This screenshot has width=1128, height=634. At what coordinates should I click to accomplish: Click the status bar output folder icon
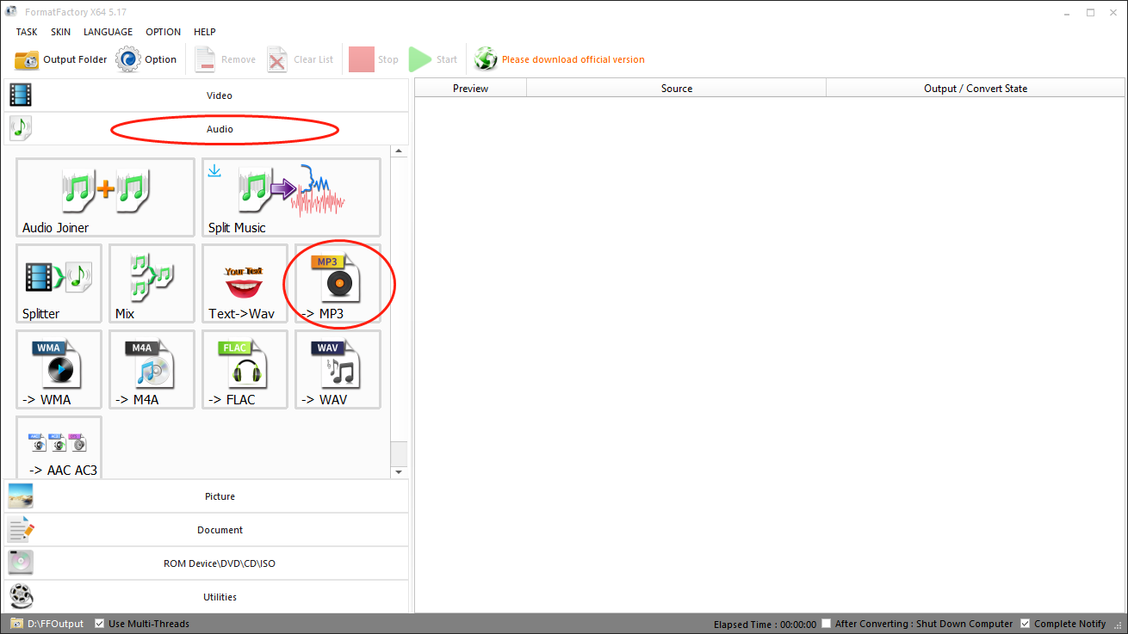(16, 624)
